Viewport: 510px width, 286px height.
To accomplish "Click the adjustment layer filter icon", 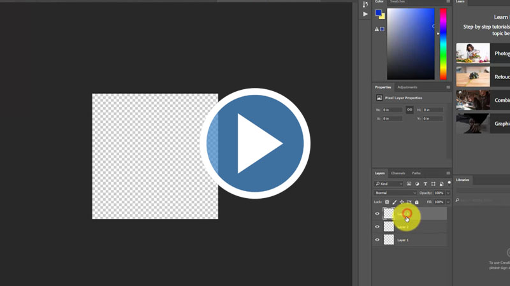I will (x=417, y=183).
